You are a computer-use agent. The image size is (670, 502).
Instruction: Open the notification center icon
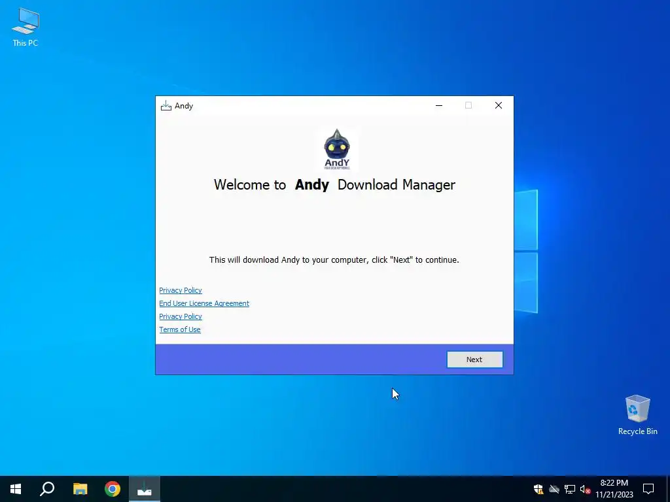coord(648,489)
